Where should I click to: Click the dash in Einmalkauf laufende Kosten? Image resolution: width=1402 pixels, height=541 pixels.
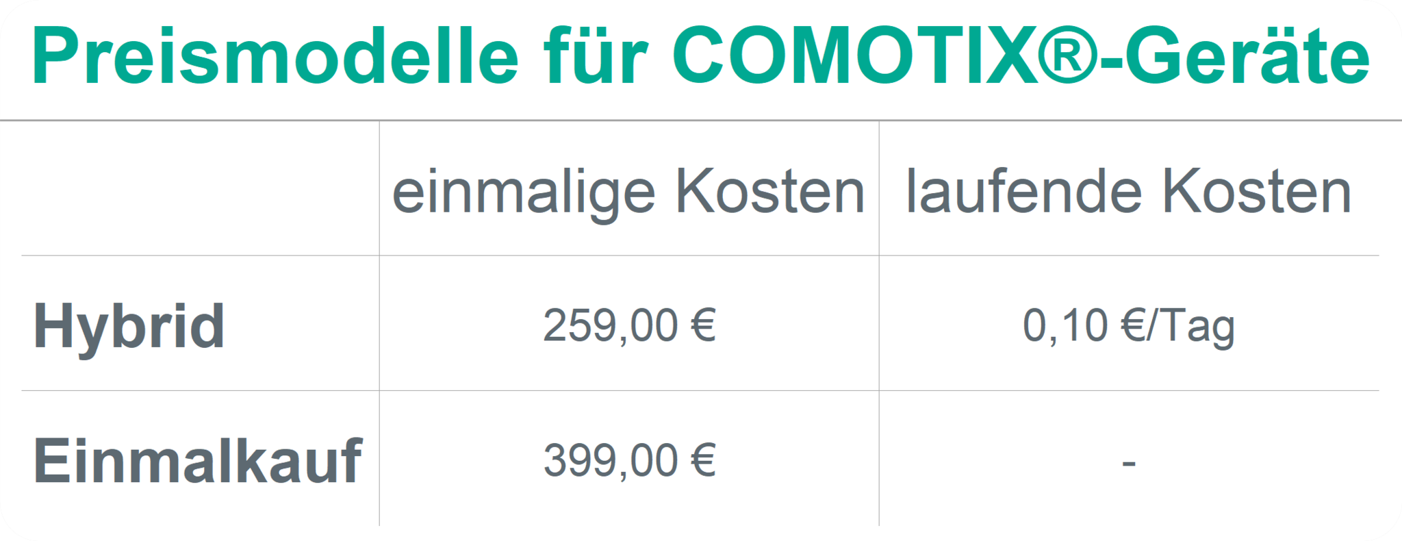1129,464
